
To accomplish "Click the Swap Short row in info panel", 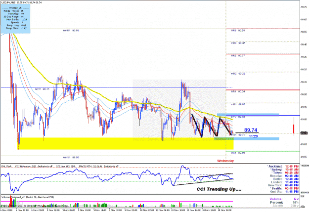I will tap(16, 28).
